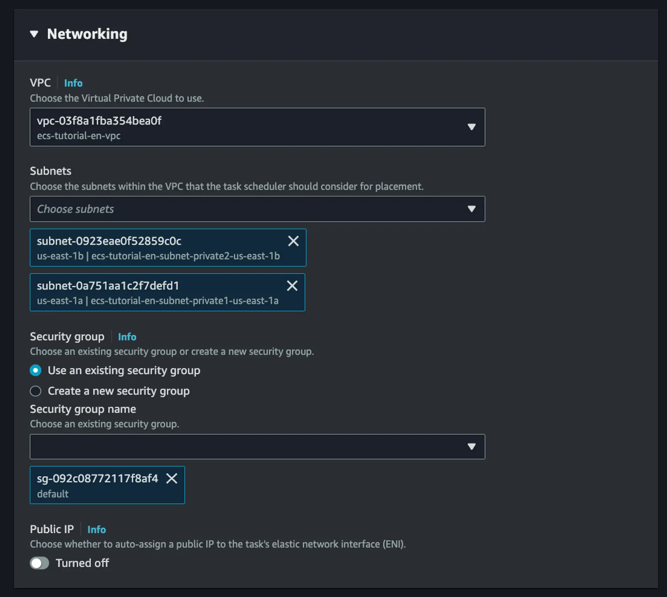Click arrow icon of security group dropdown
Image resolution: width=667 pixels, height=597 pixels.
point(471,447)
